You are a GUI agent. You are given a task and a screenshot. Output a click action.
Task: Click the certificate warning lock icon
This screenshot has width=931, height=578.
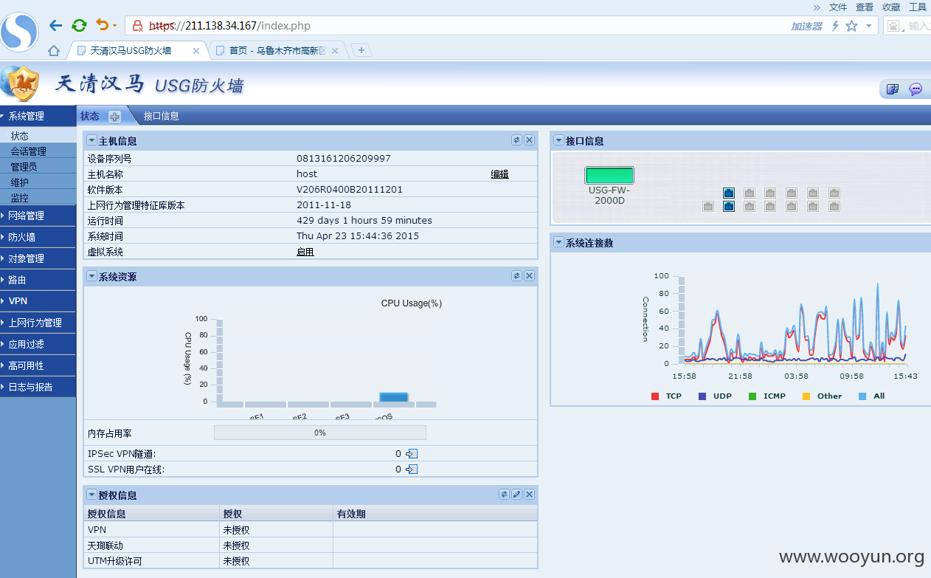[137, 26]
